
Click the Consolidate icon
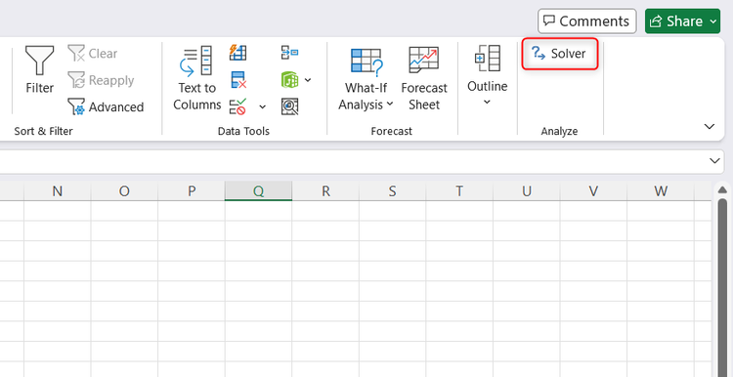[x=290, y=53]
